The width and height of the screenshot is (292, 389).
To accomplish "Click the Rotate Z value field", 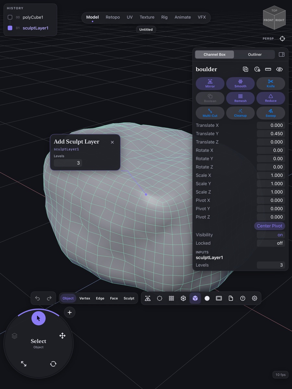I will tap(271, 167).
